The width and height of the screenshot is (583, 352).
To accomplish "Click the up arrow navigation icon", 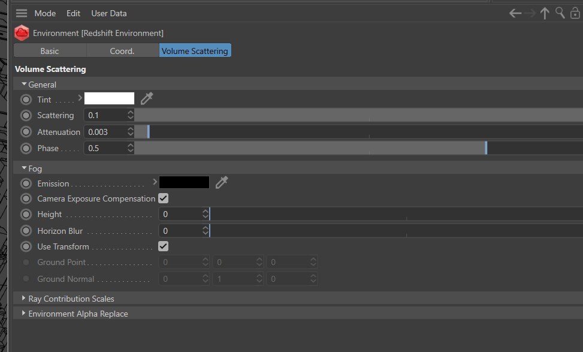I will coord(545,13).
